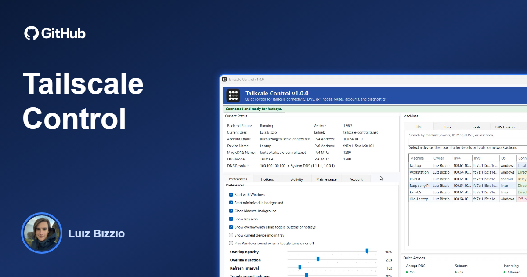527x277 pixels.
Task: Click the Tailnet value tailscale-control.ts.net
Action: pos(361,132)
